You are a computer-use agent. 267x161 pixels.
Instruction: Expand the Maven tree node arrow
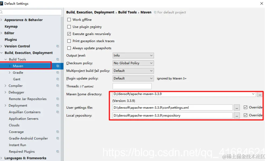pos(9,66)
